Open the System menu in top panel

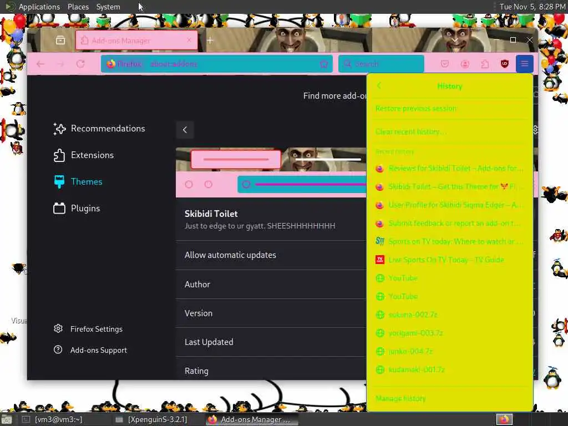[x=108, y=7]
